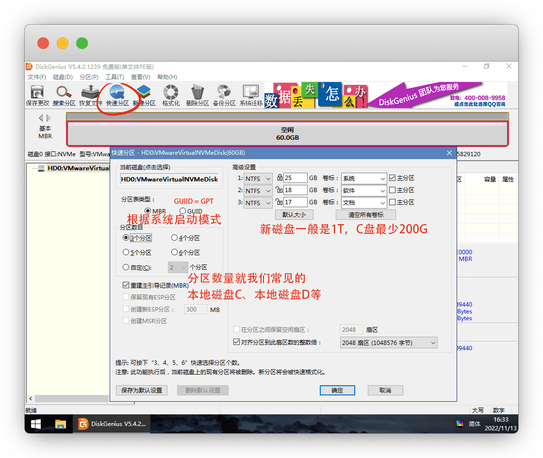Select the Format (格式化) toolbar icon

coord(171,96)
